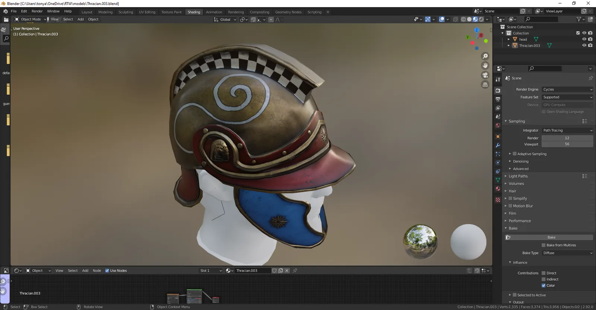596x310 pixels.
Task: Expand the Volumes panel
Action: pos(516,184)
